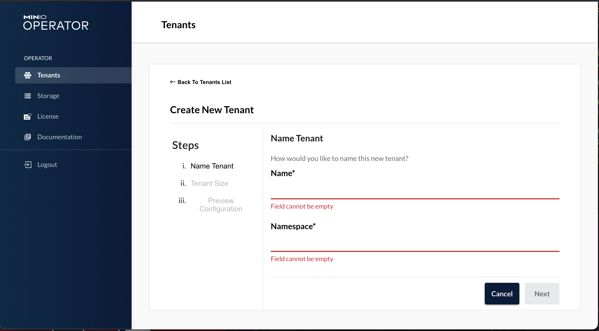The image size is (599, 331).
Task: Select the Tenant Size step
Action: [209, 183]
